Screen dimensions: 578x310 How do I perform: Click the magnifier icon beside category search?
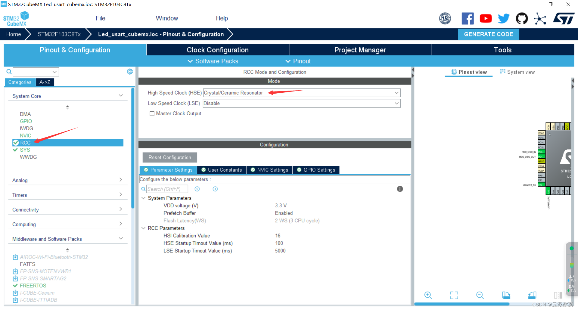point(9,72)
